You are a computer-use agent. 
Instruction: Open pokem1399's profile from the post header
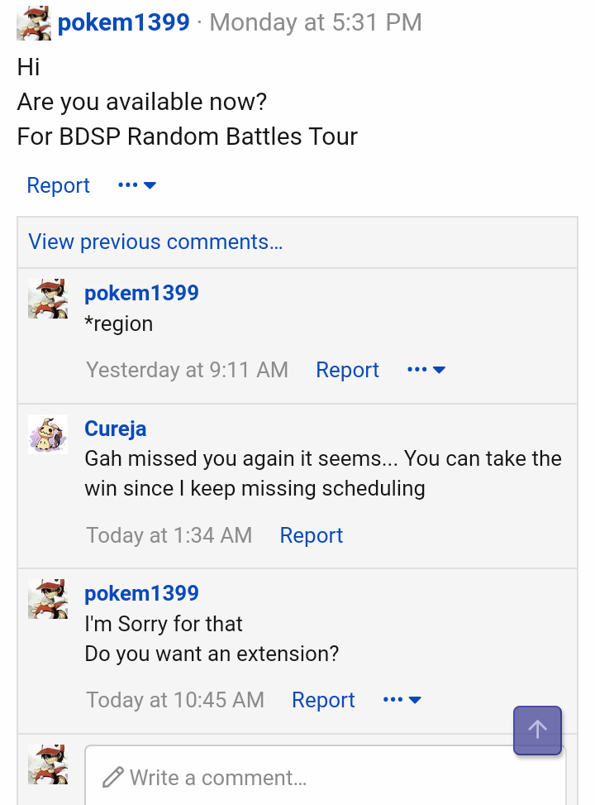click(x=124, y=22)
